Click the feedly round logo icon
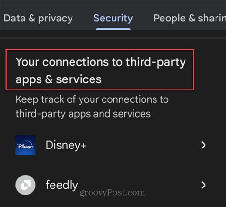The width and height of the screenshot is (226, 207). tap(25, 185)
